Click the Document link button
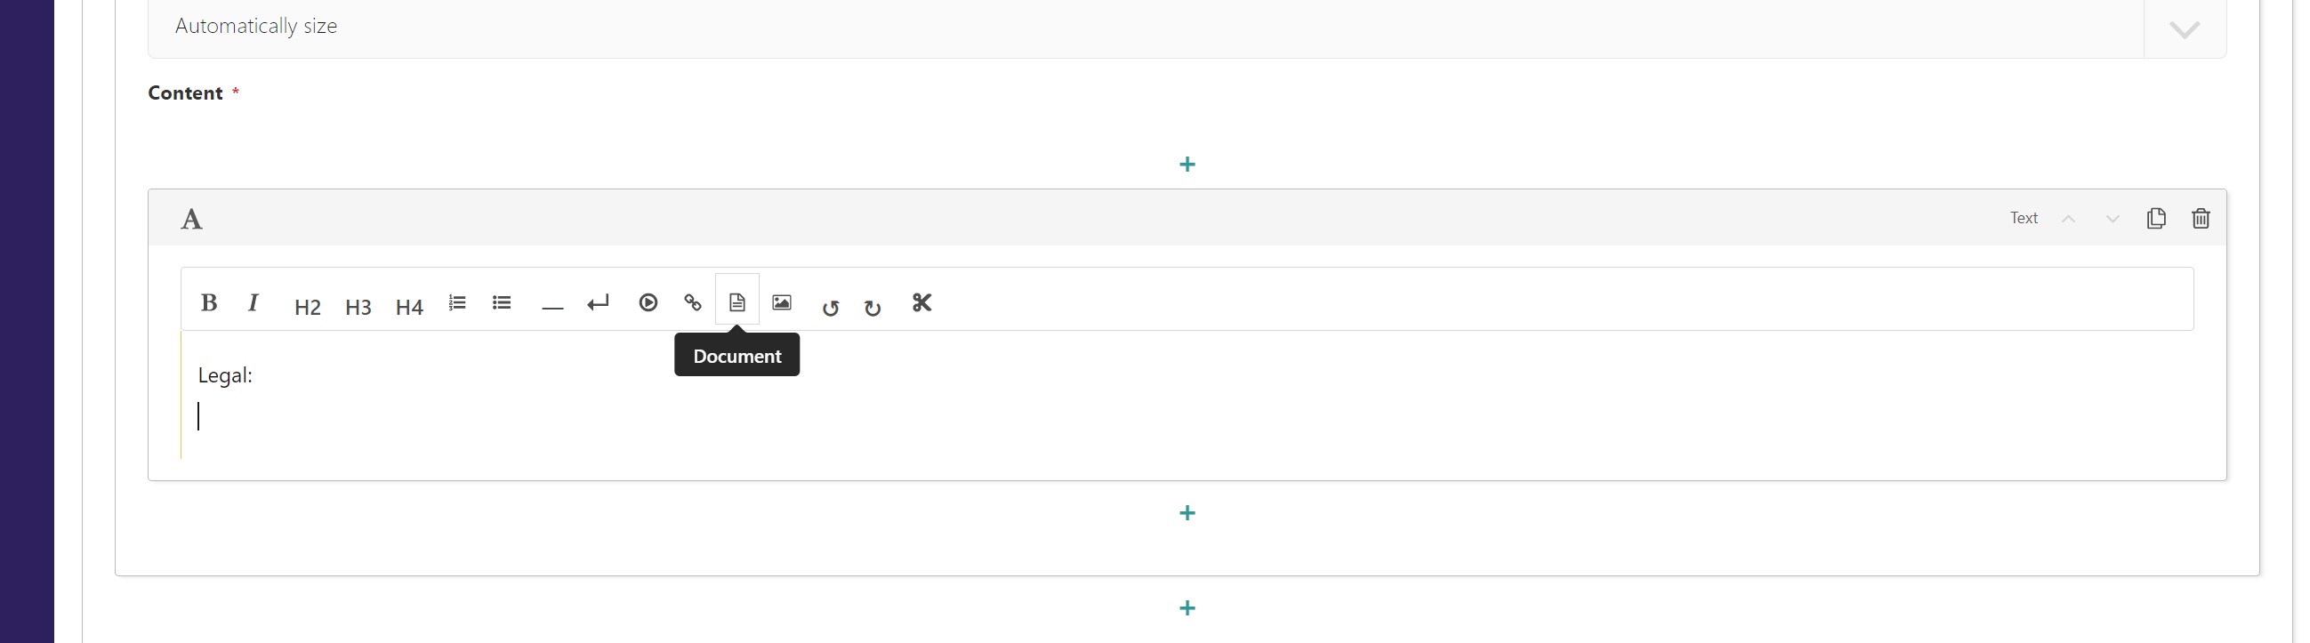 737,303
